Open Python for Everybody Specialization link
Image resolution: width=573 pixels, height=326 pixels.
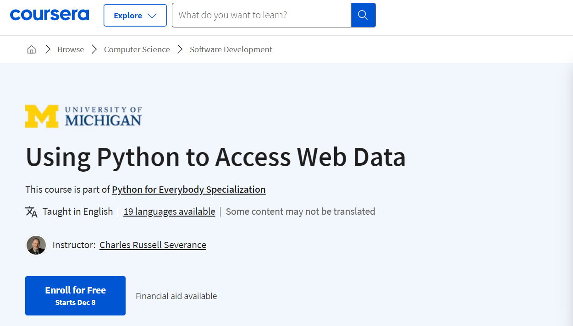188,190
